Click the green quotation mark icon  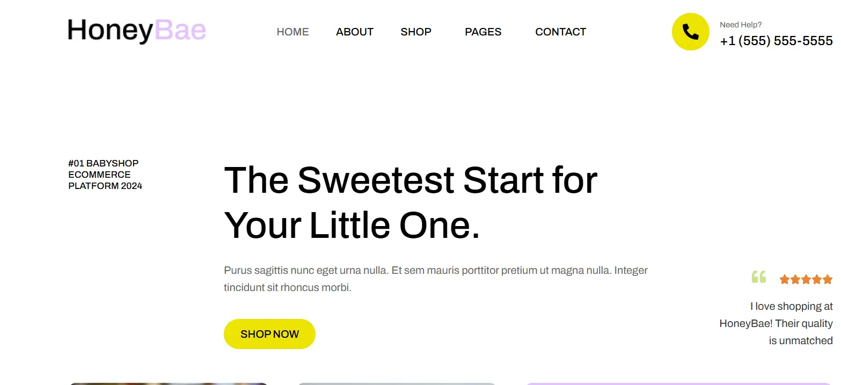(x=758, y=278)
